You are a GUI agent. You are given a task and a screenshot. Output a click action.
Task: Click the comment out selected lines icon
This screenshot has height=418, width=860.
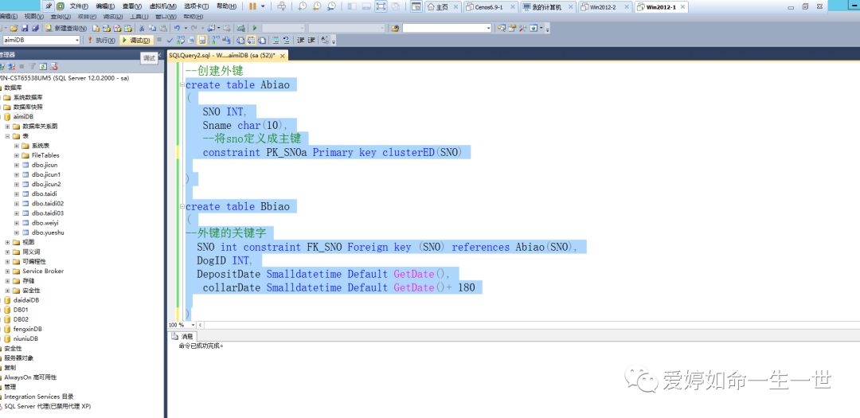click(x=276, y=40)
